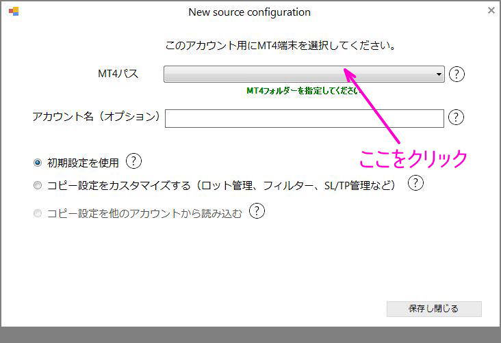Click help icon beside 他のアカウントから読み込む option
Viewport: 501px width, 343px height.
[x=257, y=211]
